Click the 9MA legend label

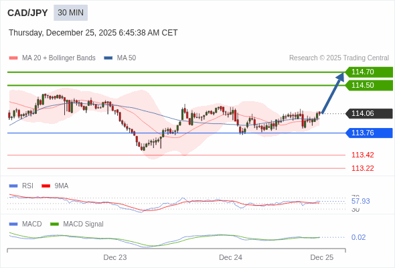click(x=62, y=186)
